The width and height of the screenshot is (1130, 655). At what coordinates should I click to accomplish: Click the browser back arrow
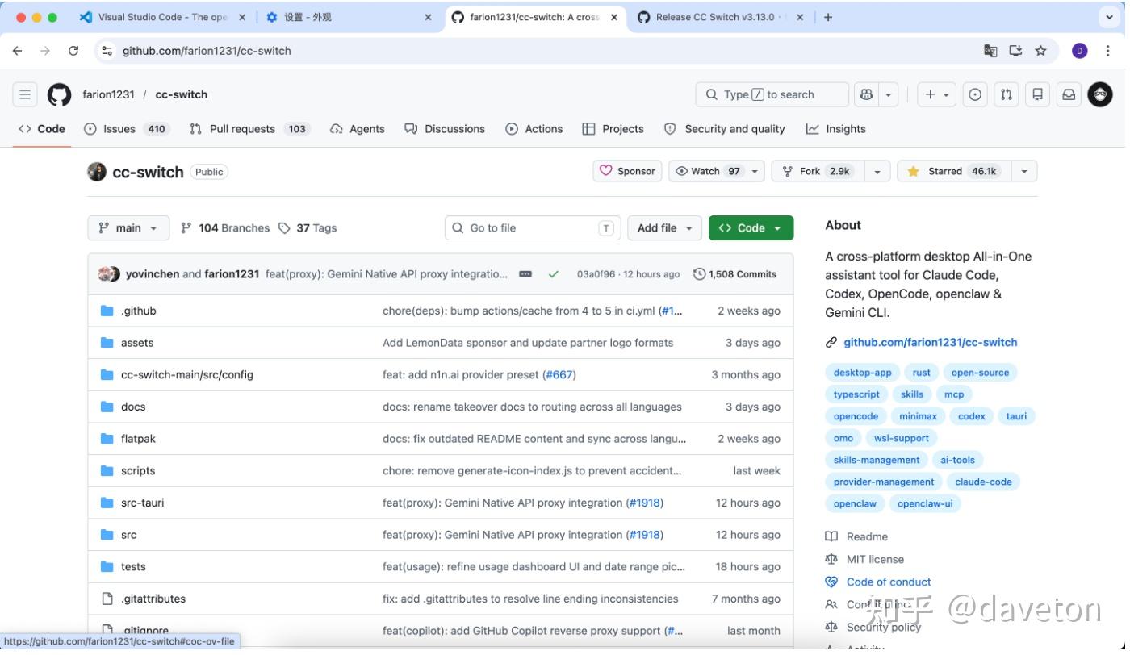pos(18,51)
